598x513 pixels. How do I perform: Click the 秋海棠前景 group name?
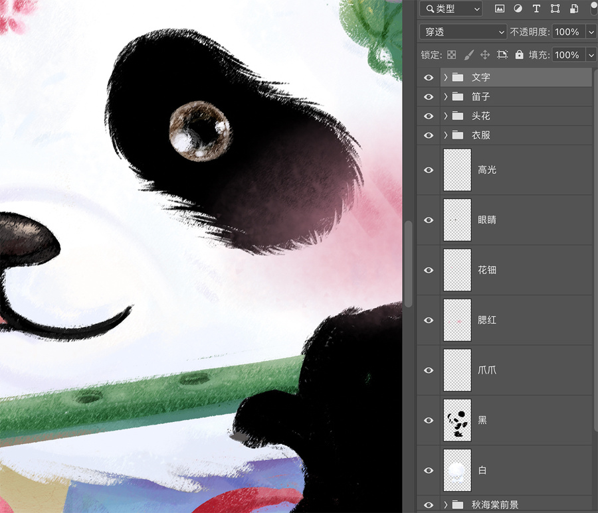495,505
